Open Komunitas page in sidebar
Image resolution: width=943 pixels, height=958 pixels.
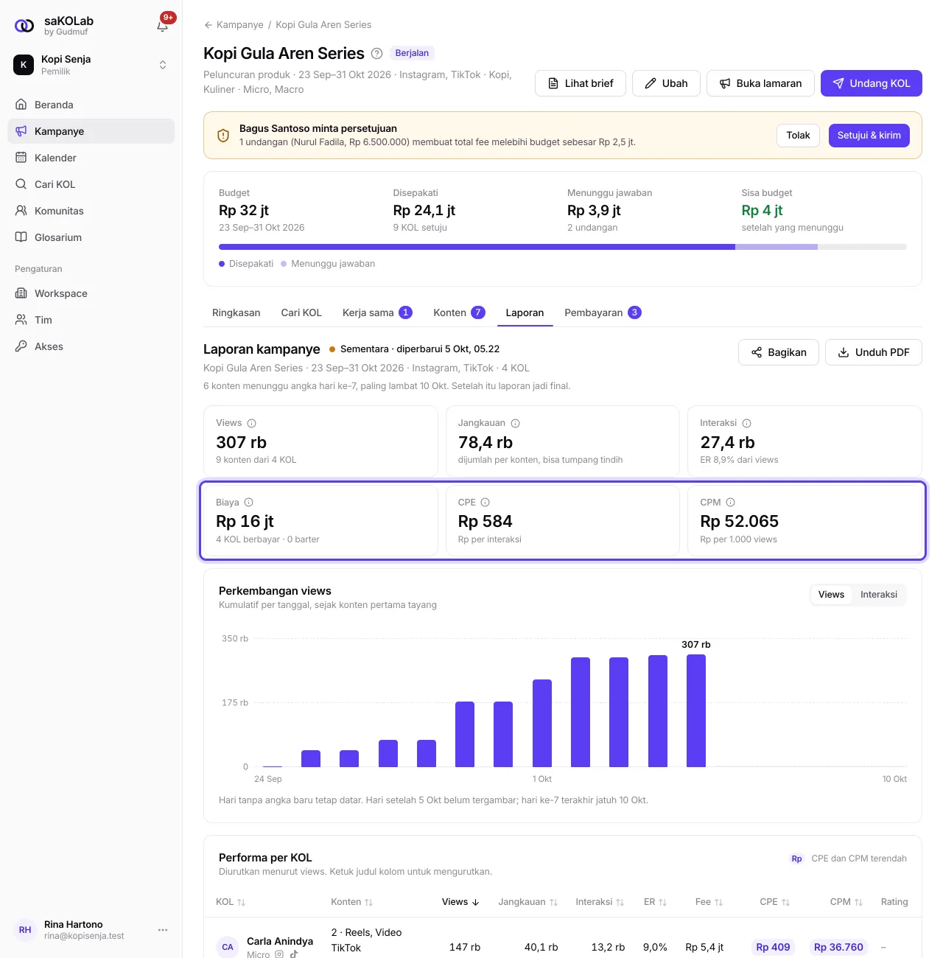click(91, 211)
